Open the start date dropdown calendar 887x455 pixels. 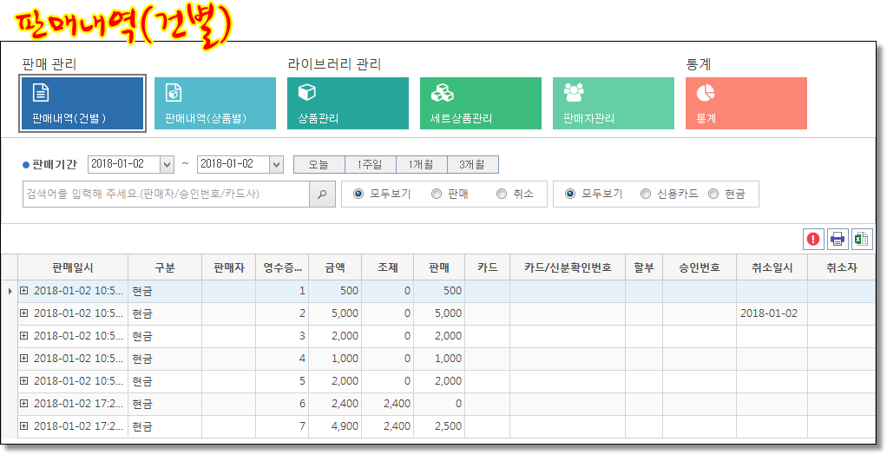(167, 164)
